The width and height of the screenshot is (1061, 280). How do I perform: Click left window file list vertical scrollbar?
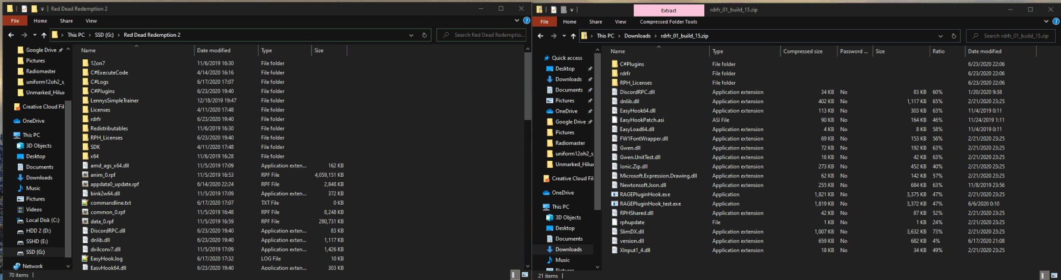pyautogui.click(x=527, y=85)
